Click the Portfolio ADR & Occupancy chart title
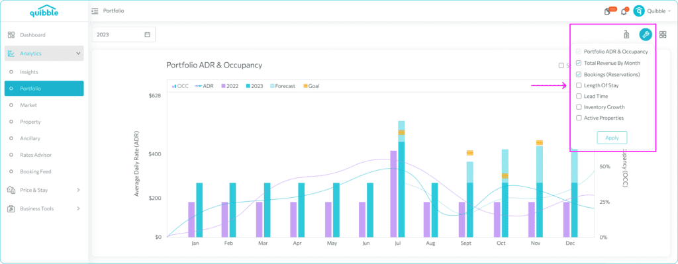 [x=214, y=66]
